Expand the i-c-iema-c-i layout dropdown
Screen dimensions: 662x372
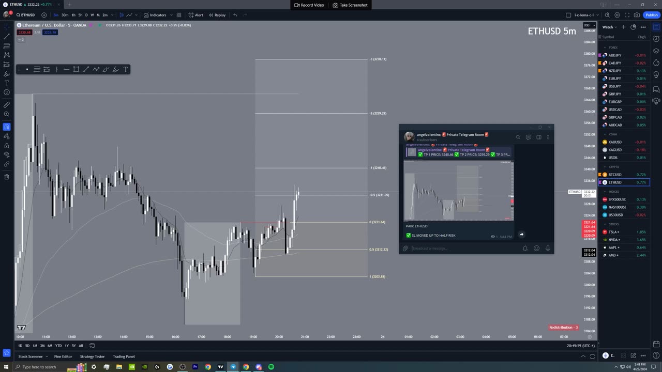598,15
